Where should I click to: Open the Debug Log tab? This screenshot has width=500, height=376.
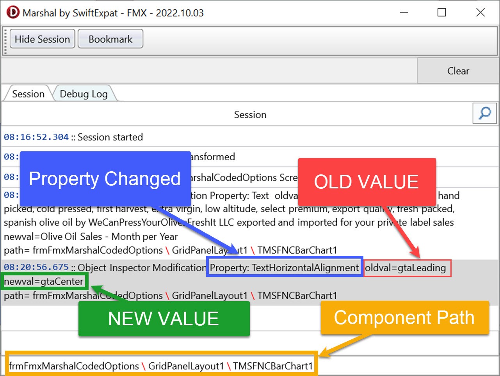point(84,94)
